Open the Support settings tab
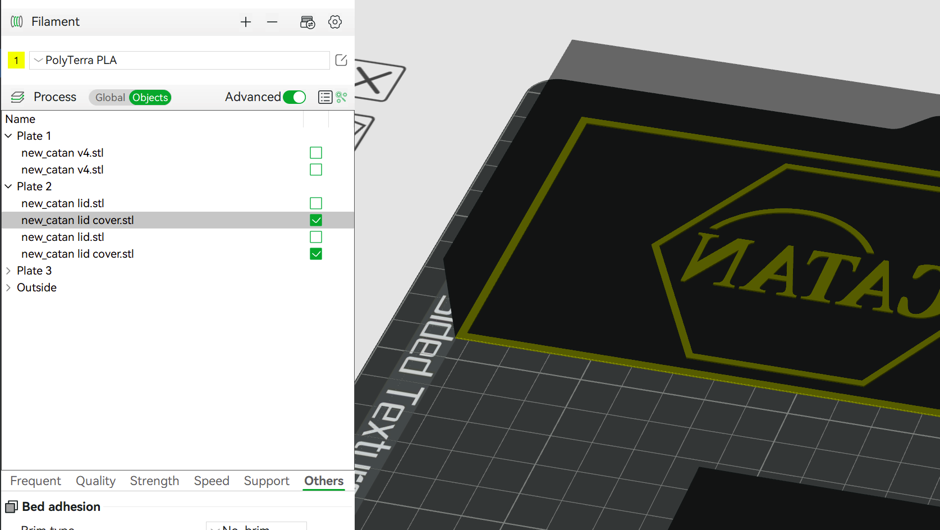Screen dimensions: 940x530 [267, 481]
